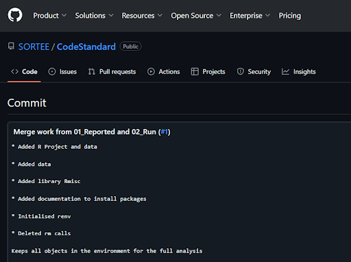Expand the Resources menu
Image resolution: width=351 pixels, height=262 pixels.
tap(142, 16)
